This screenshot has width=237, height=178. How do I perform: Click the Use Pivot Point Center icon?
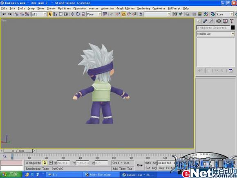[105, 14]
